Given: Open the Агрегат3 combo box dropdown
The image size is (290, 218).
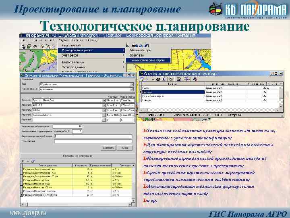Looking at the screenshot, I should (104, 115).
